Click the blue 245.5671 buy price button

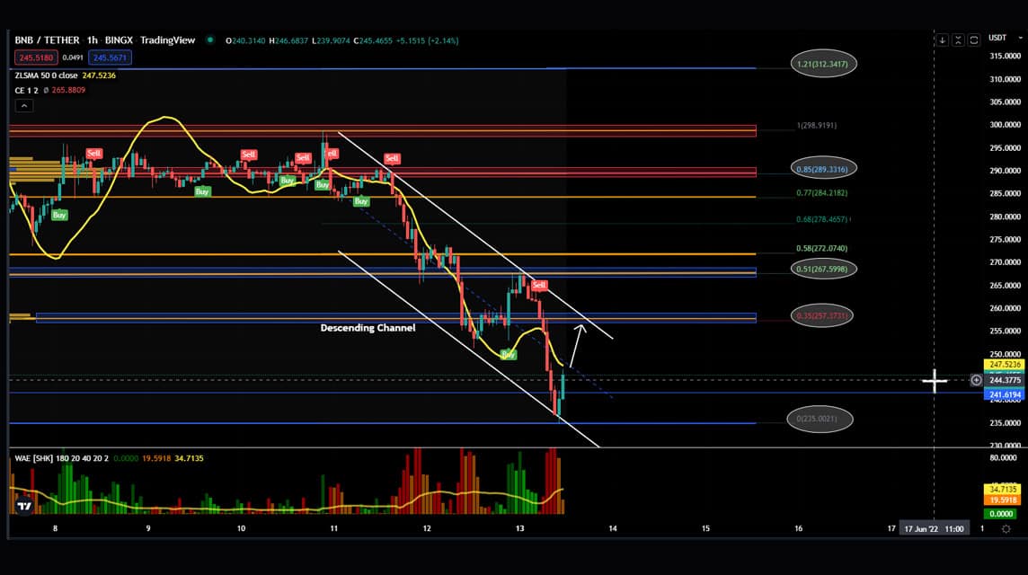click(111, 57)
